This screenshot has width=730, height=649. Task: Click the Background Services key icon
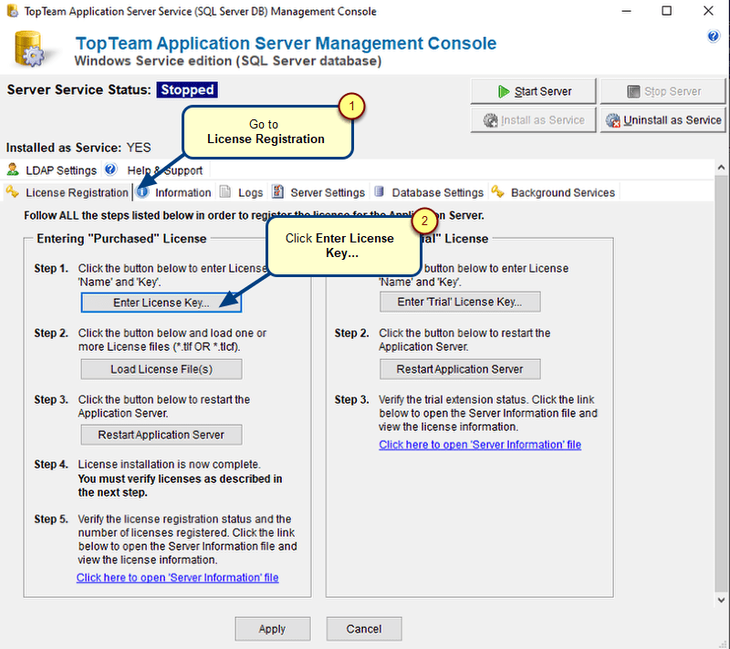[497, 191]
